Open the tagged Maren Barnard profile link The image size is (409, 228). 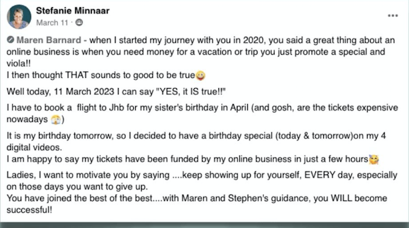pyautogui.click(x=49, y=40)
